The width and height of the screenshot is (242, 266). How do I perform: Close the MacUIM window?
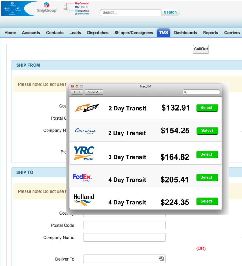tap(72, 86)
